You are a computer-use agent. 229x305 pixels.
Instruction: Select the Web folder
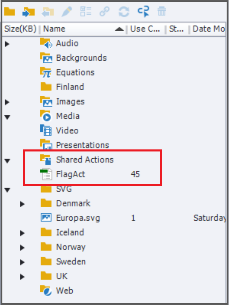(x=64, y=291)
